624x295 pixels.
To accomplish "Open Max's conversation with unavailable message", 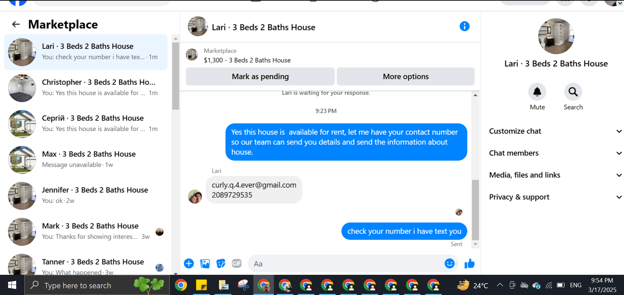I will coord(86,160).
